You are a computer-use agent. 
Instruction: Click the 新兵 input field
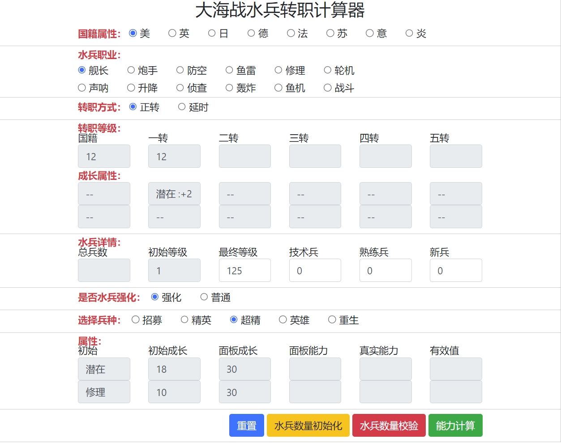pos(455,271)
